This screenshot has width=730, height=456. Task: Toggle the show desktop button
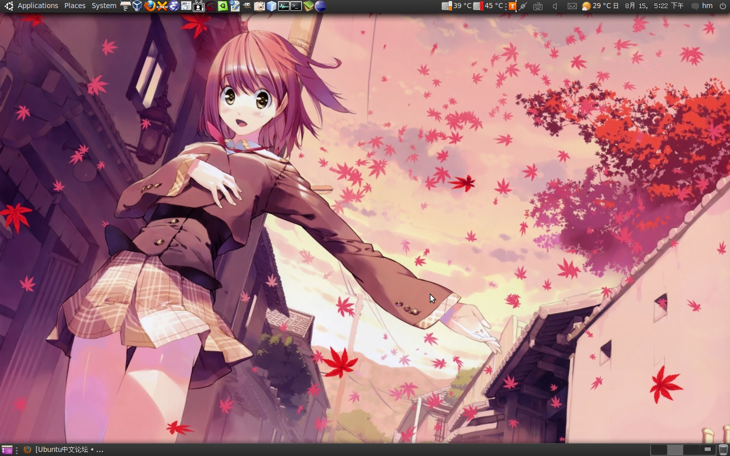tap(7, 450)
